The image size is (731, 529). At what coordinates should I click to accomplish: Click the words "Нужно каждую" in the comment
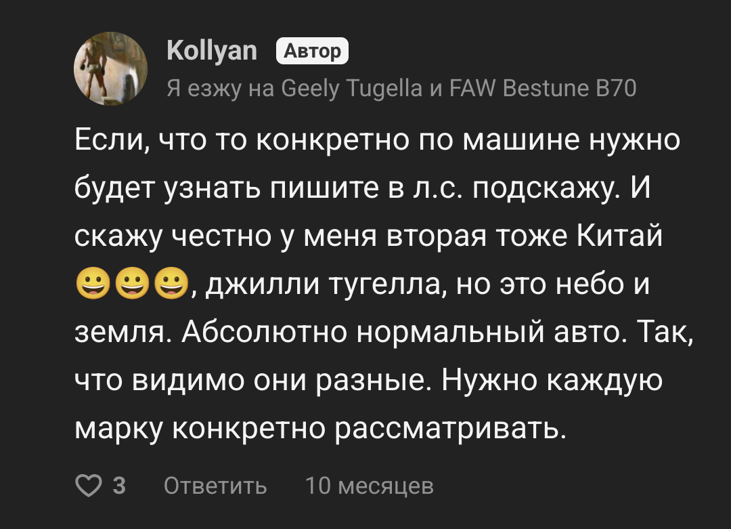(x=552, y=381)
